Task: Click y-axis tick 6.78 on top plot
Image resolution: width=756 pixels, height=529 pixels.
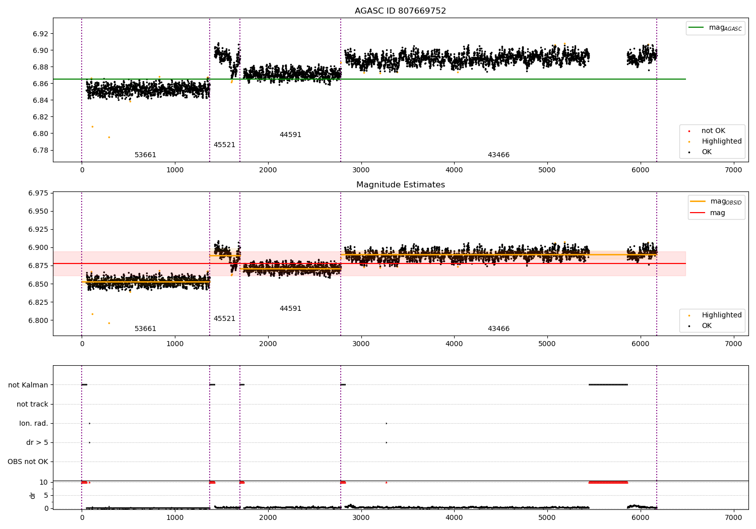Action: (40, 150)
